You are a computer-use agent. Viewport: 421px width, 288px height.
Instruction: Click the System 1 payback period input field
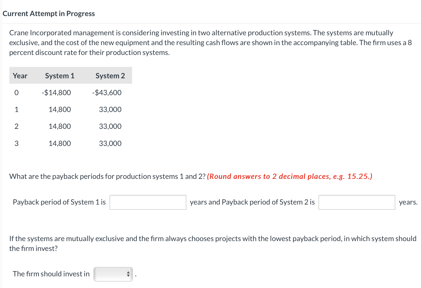tap(147, 202)
